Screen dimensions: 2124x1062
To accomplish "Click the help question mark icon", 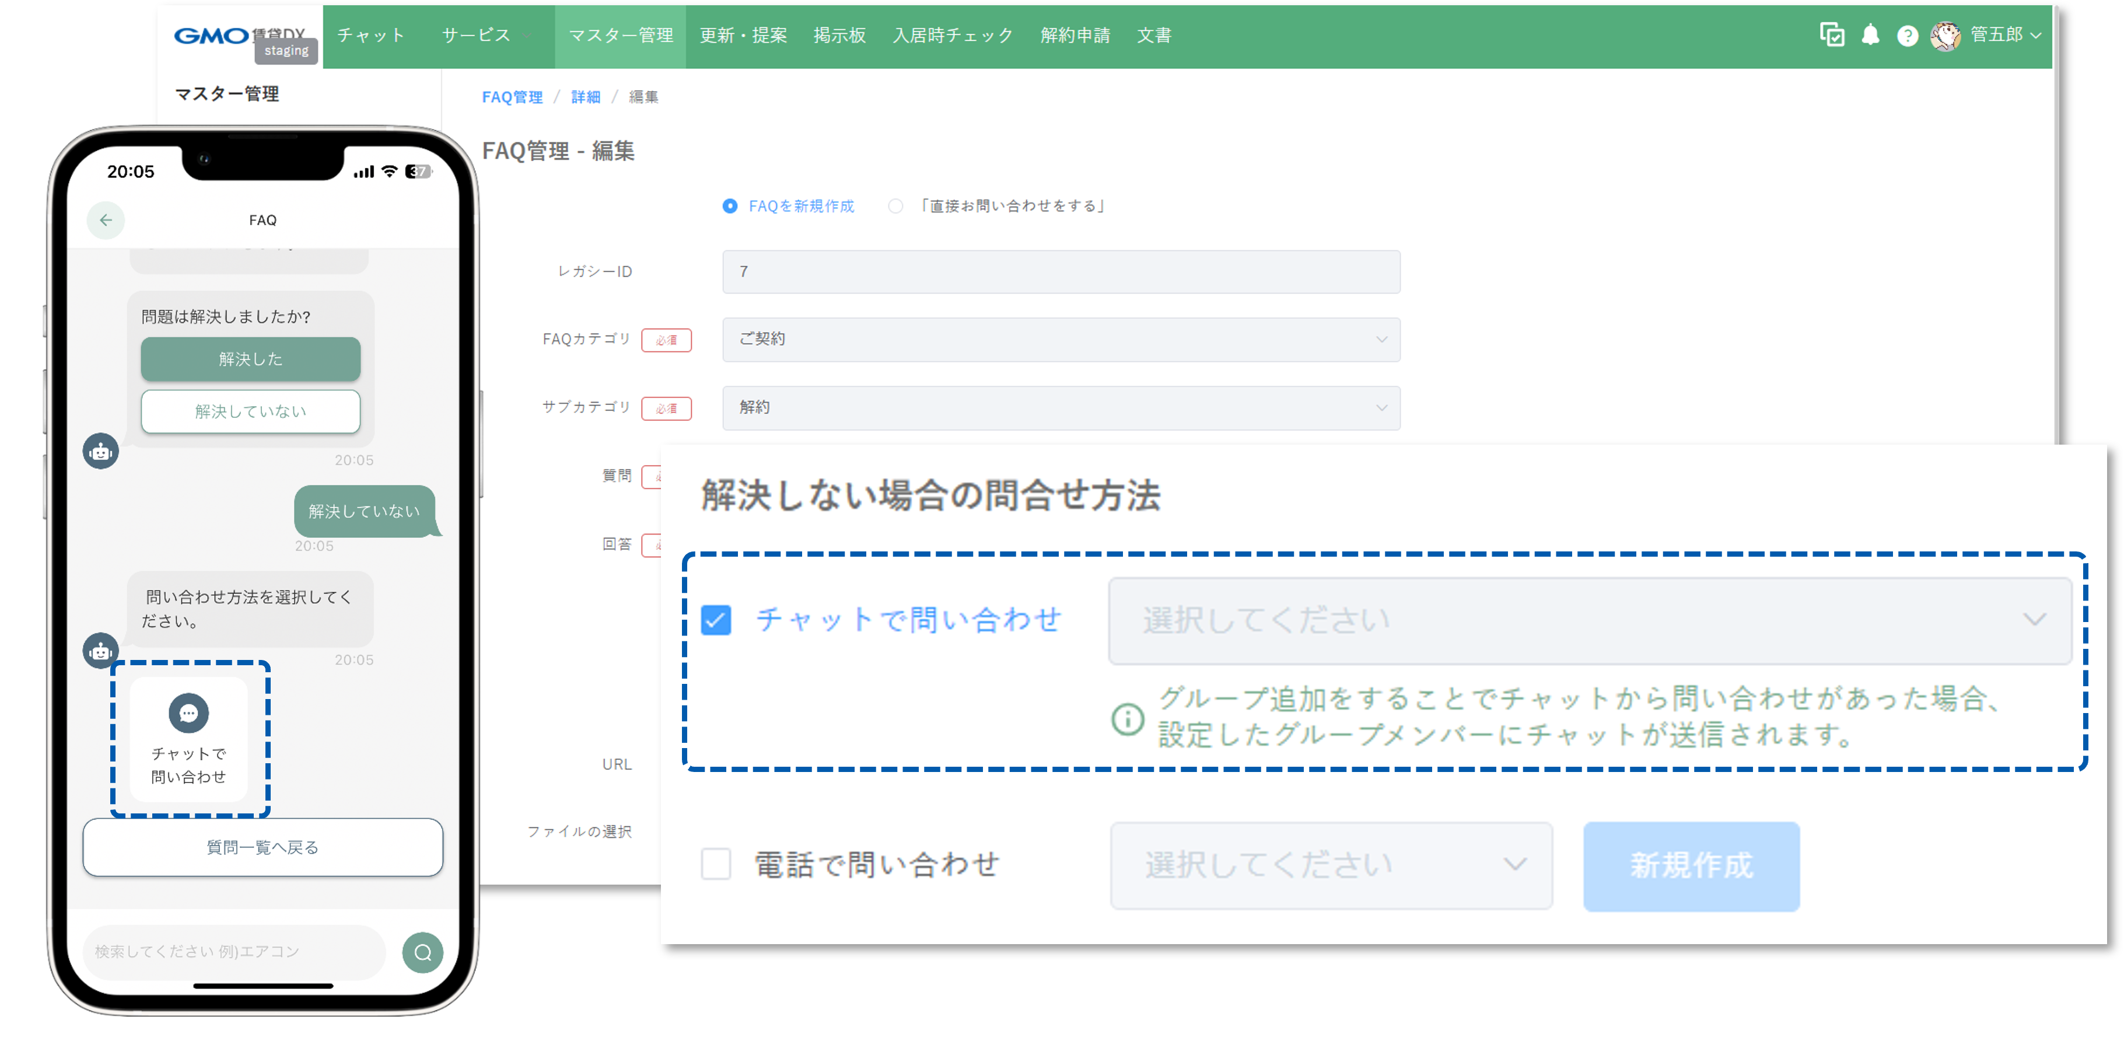I will click(1907, 34).
